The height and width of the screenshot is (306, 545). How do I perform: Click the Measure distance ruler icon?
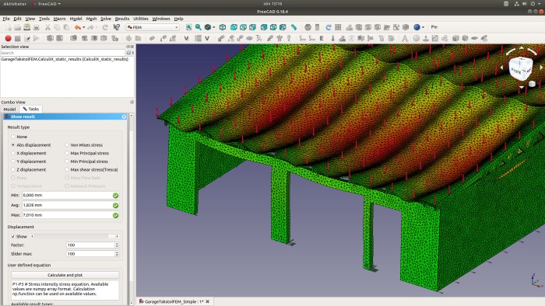[x=294, y=27]
